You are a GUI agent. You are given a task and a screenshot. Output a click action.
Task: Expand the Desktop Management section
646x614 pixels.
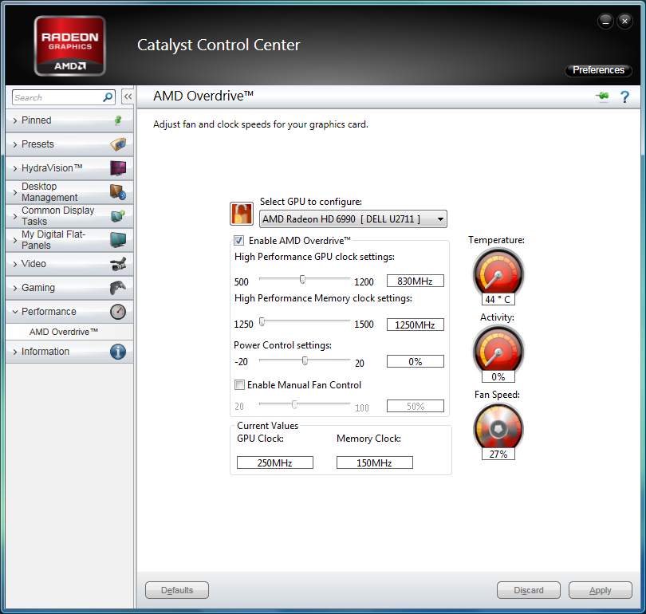(69, 192)
